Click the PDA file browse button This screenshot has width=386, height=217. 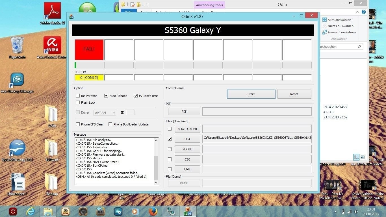click(x=187, y=139)
